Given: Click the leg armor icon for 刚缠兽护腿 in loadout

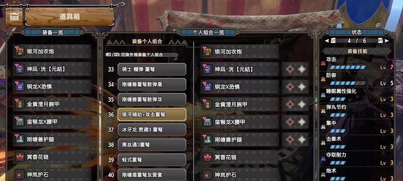Looking at the screenshot, I should [x=208, y=140].
